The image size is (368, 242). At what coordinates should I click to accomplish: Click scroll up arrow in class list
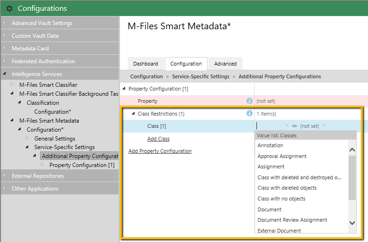[352, 150]
